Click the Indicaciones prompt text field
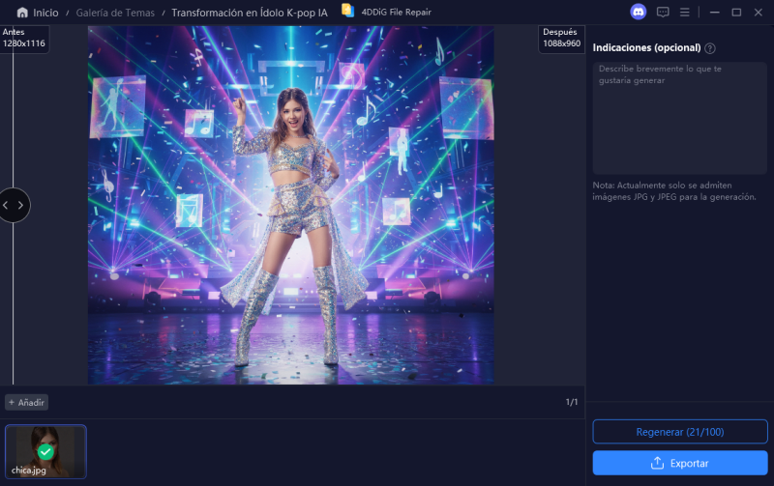The height and width of the screenshot is (486, 774). click(x=679, y=118)
